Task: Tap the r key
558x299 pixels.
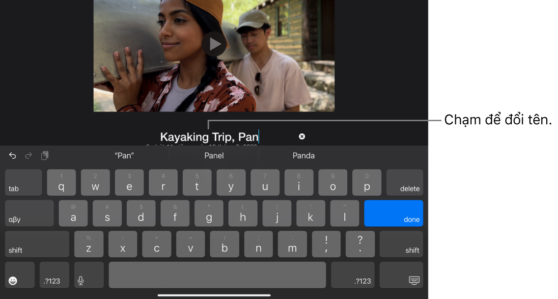Action: (x=163, y=182)
